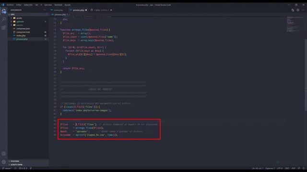Expand the vendor folder
Viewport: 307px width, 172px height.
[x=19, y=25]
